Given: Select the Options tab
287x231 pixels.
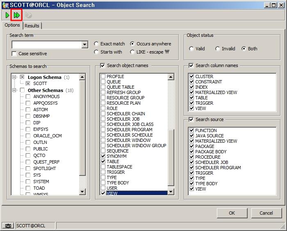Looking at the screenshot, I should 12,25.
